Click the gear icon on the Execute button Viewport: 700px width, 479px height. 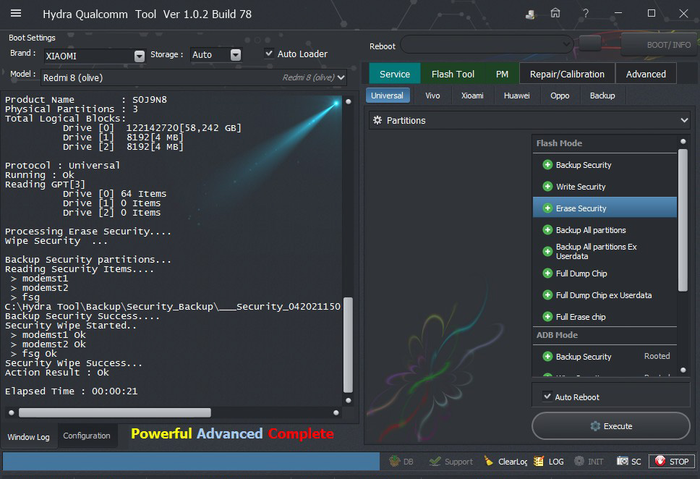(595, 426)
